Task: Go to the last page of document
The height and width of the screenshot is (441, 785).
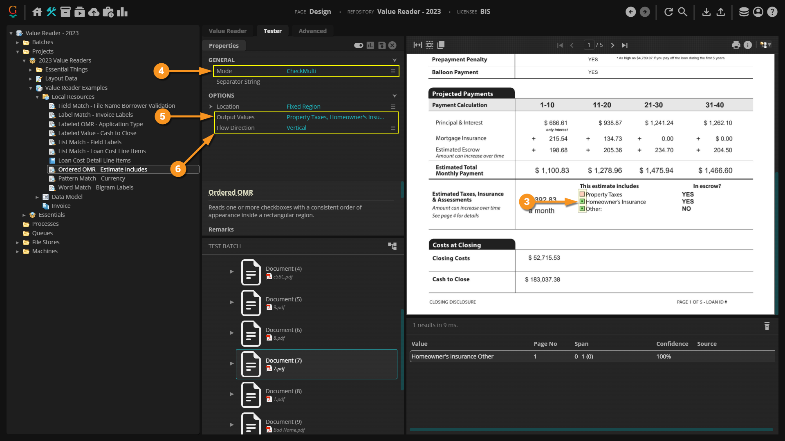Action: (624, 45)
